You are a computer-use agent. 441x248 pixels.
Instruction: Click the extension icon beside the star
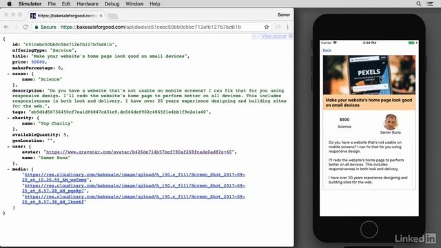coord(278,27)
